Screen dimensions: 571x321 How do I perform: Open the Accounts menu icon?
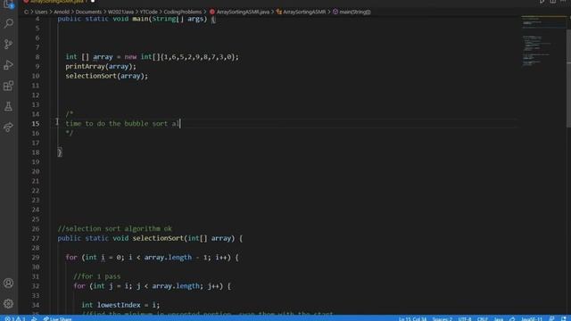click(8, 283)
